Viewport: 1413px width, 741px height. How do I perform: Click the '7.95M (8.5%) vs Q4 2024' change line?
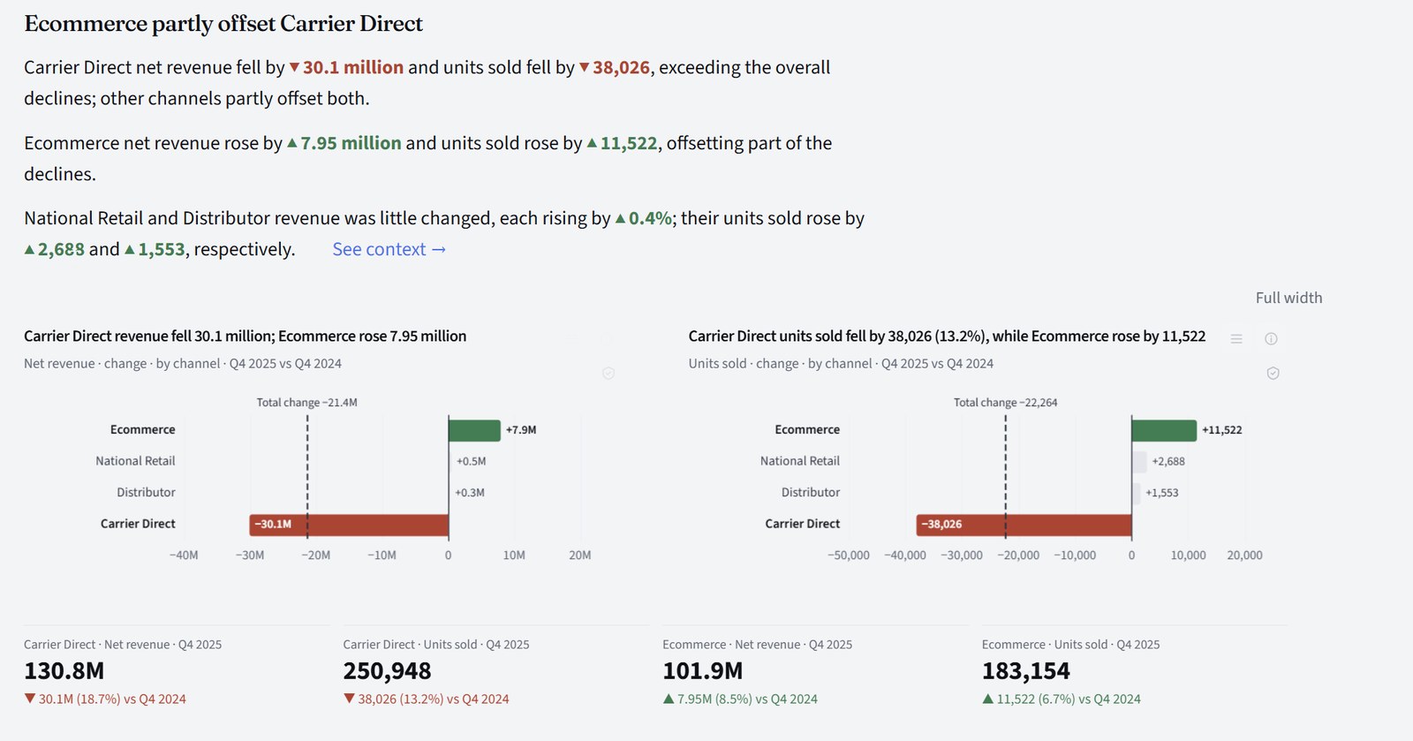coord(740,699)
